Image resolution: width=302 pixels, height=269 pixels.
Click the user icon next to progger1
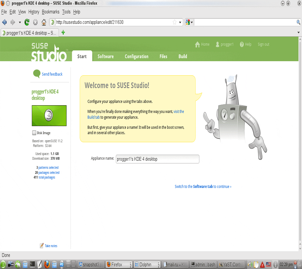[x=217, y=44]
